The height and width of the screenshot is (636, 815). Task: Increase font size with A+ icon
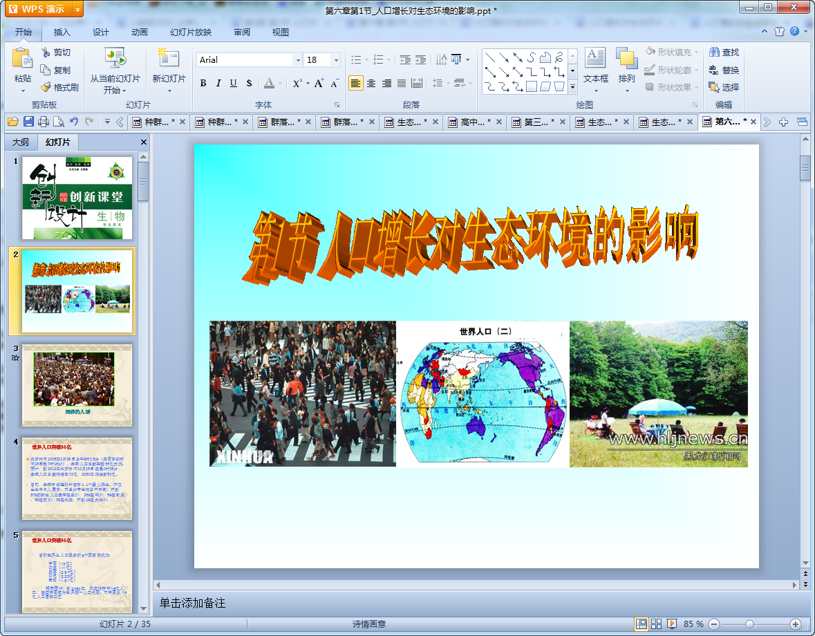tap(319, 83)
